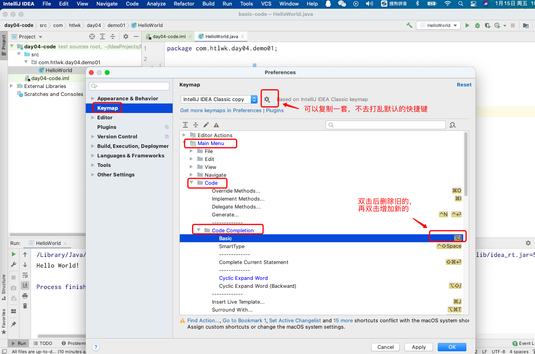This screenshot has height=354, width=535.
Task: Pin the Run tab with pin icon
Action: point(13,324)
